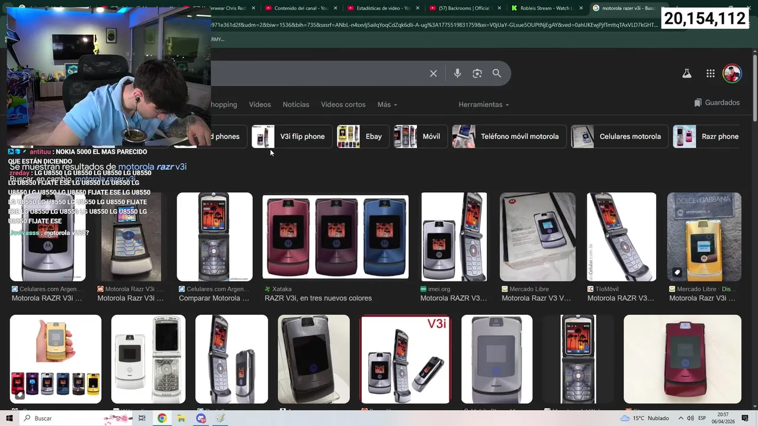Image resolution: width=758 pixels, height=426 pixels.
Task: Expand the Más search filter dropdown
Action: tap(387, 104)
